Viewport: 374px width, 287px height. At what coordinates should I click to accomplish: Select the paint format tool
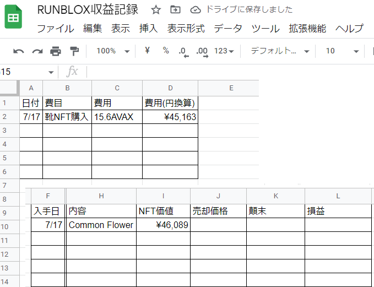pyautogui.click(x=74, y=51)
